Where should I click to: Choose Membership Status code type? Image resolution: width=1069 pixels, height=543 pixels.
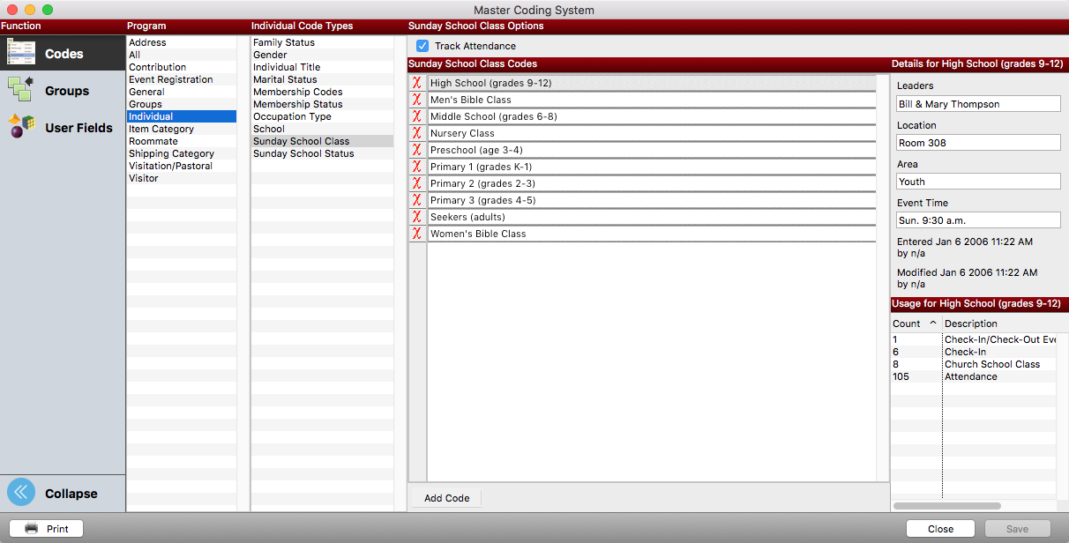(298, 104)
